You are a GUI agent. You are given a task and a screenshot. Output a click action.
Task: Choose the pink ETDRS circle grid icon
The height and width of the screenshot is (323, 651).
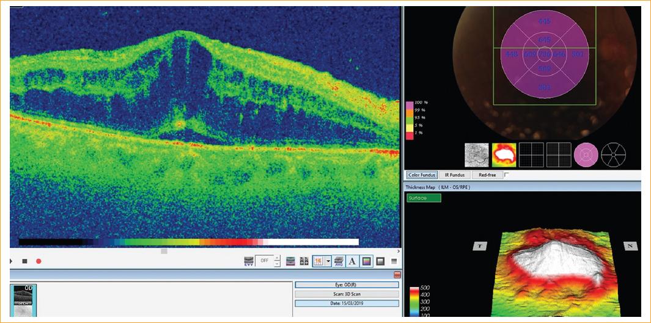[x=586, y=155]
